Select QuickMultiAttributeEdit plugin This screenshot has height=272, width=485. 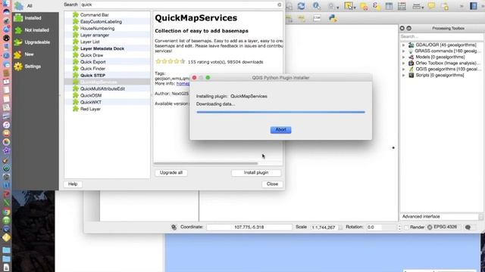[x=102, y=89]
